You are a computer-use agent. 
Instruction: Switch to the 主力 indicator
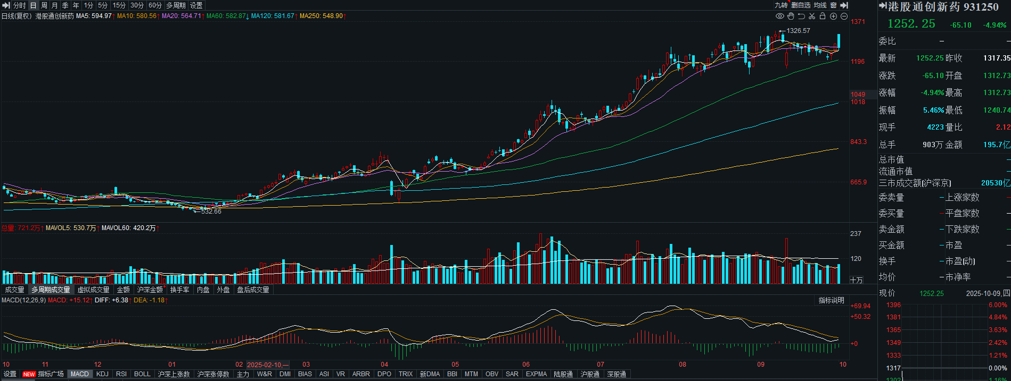tap(243, 374)
